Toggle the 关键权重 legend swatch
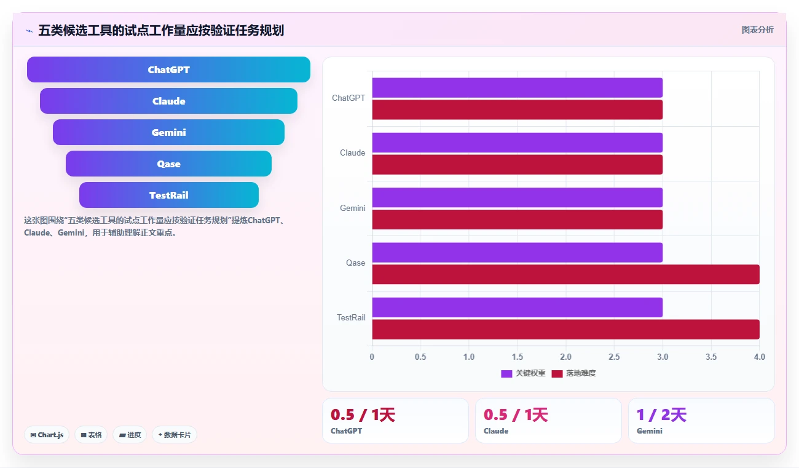Image resolution: width=799 pixels, height=468 pixels. [x=506, y=373]
